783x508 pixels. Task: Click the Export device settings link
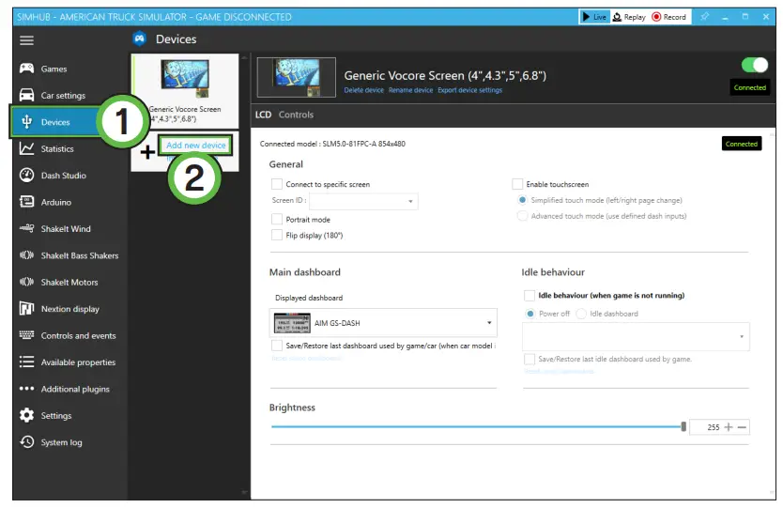tap(470, 90)
